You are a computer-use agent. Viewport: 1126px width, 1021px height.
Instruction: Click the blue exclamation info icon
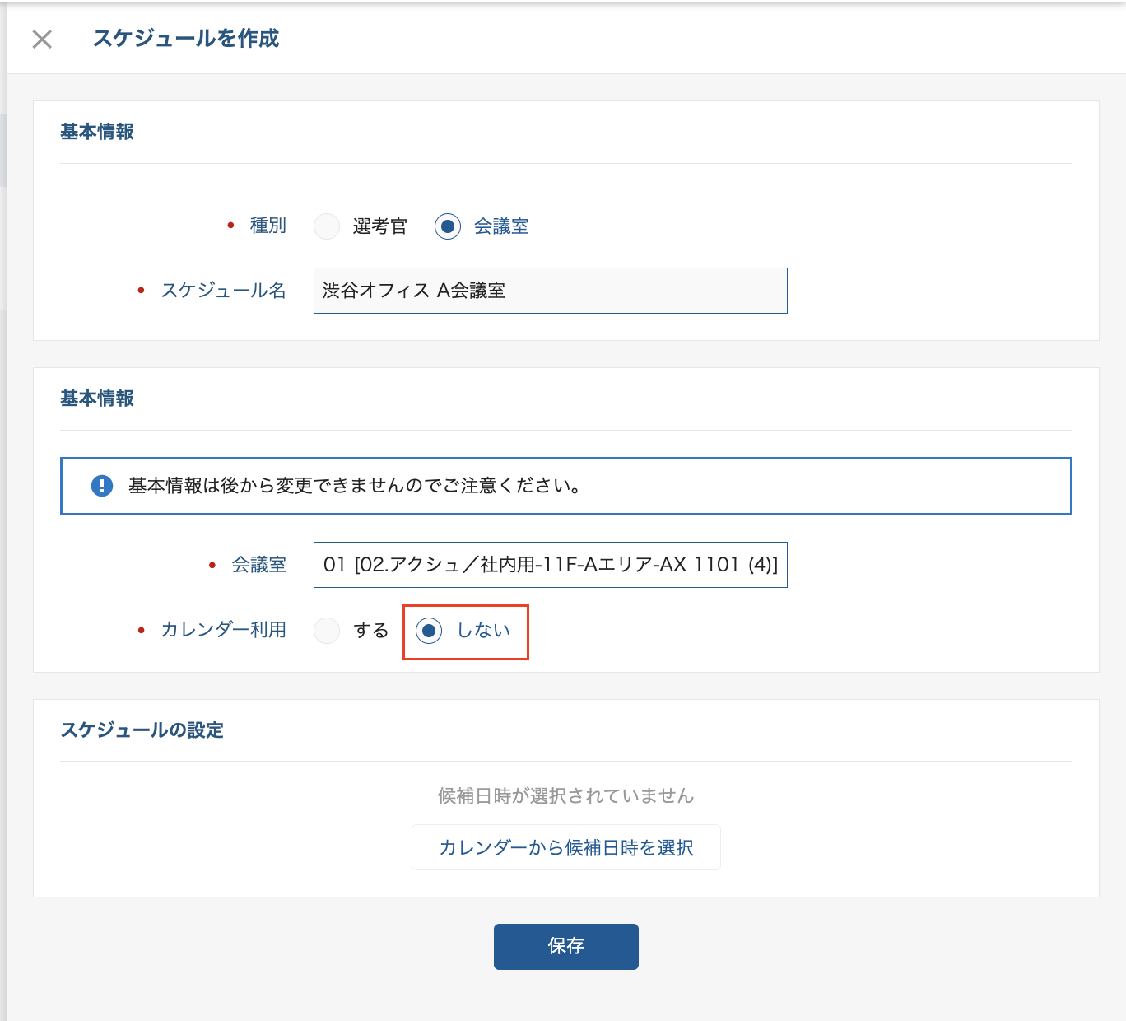(x=101, y=486)
